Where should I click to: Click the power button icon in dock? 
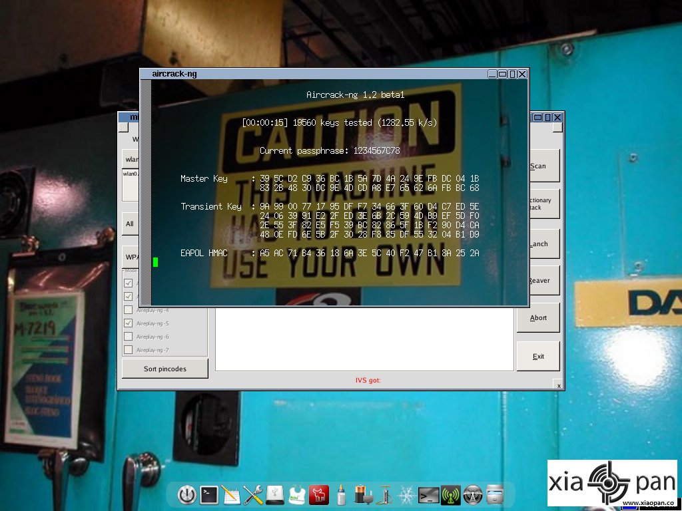click(187, 495)
